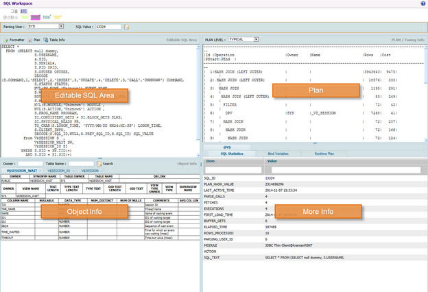Screen dimensions: 428x292
Task: Click the plan panel vertical scrollbar thumb
Action: (426, 66)
